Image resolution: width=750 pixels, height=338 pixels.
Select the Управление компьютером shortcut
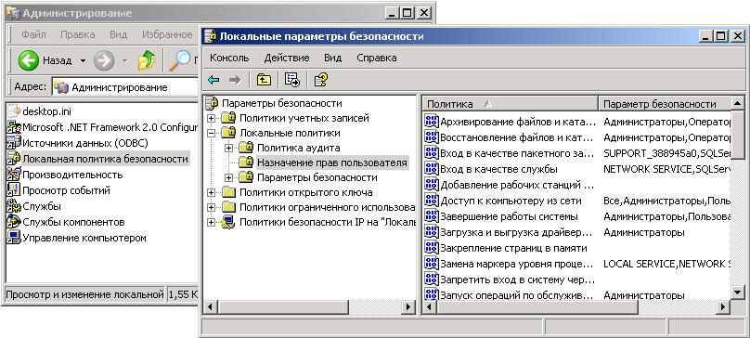77,238
